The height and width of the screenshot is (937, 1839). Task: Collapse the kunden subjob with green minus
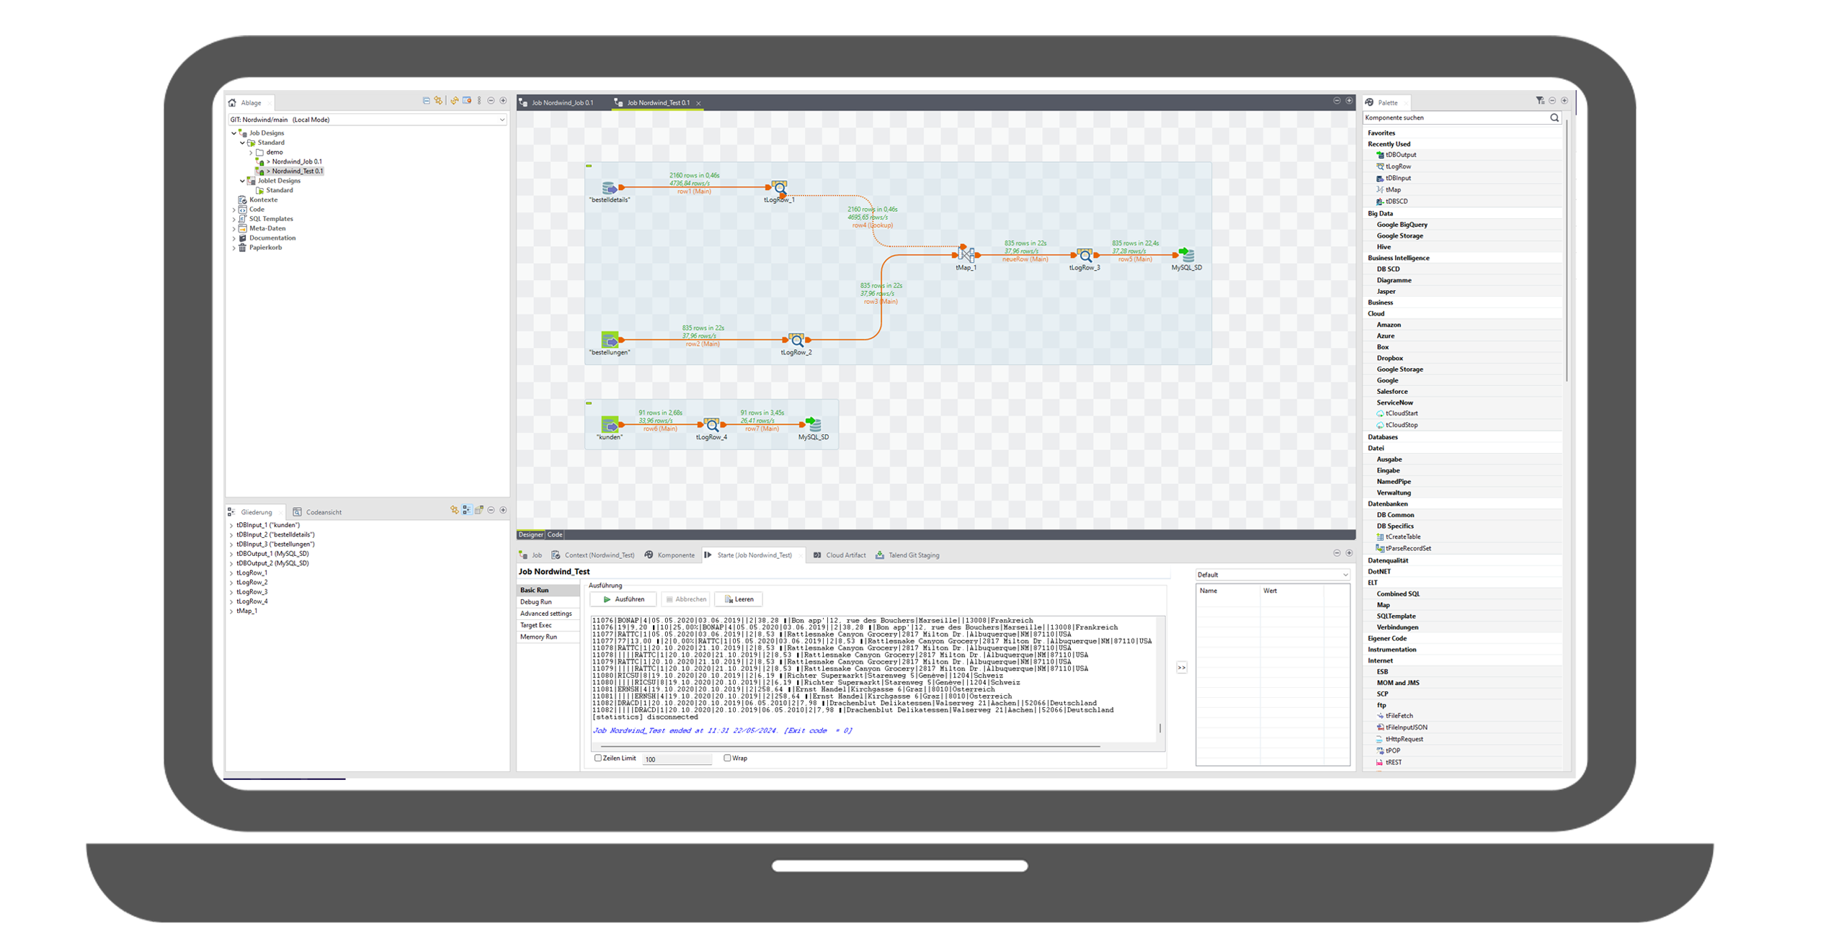(x=589, y=403)
